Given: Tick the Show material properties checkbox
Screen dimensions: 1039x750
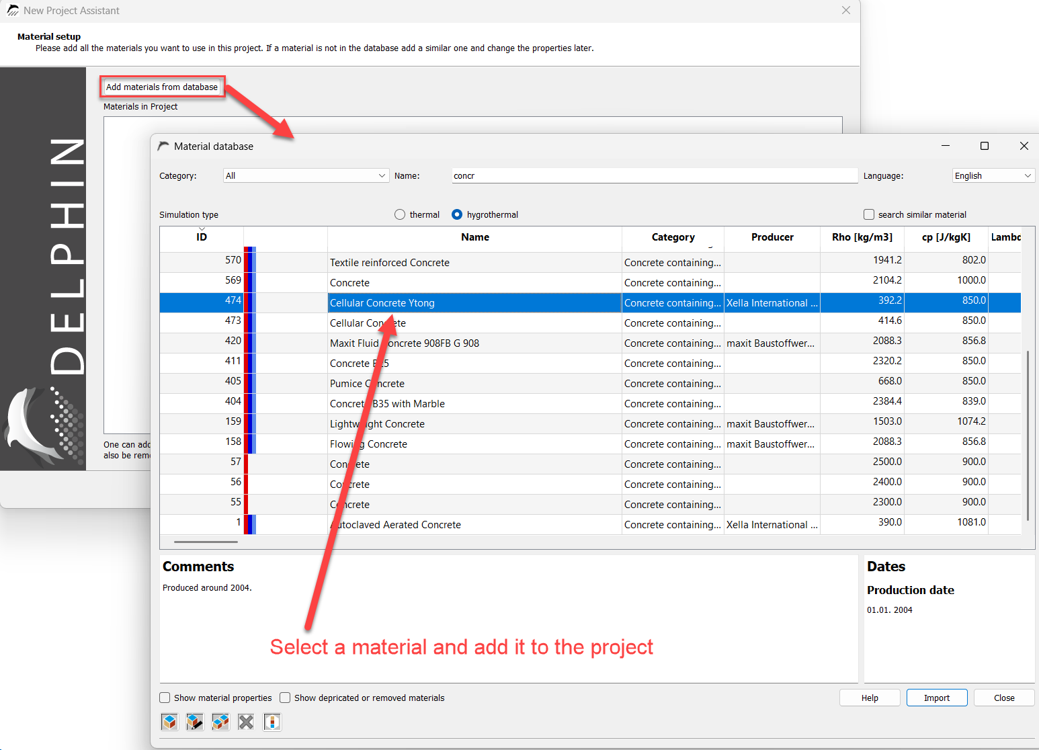Looking at the screenshot, I should pos(165,698).
